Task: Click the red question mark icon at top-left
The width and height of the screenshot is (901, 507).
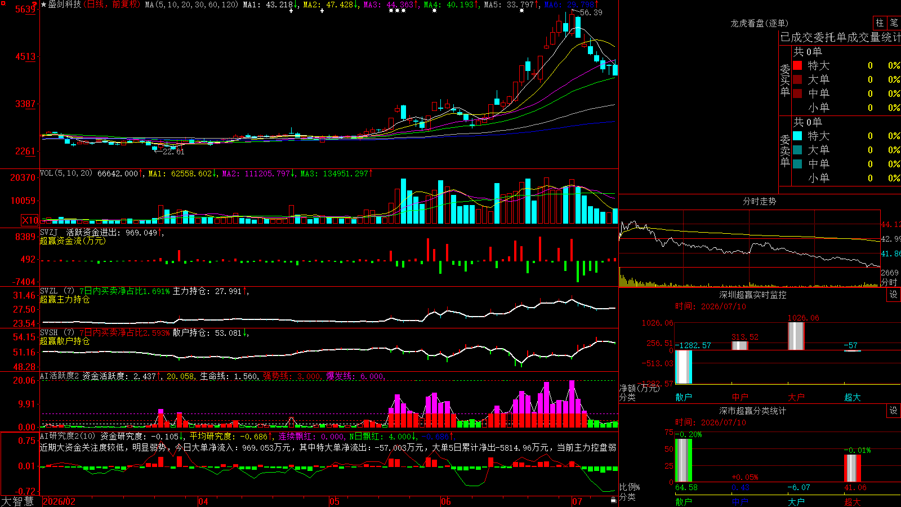Action: tap(34, 4)
